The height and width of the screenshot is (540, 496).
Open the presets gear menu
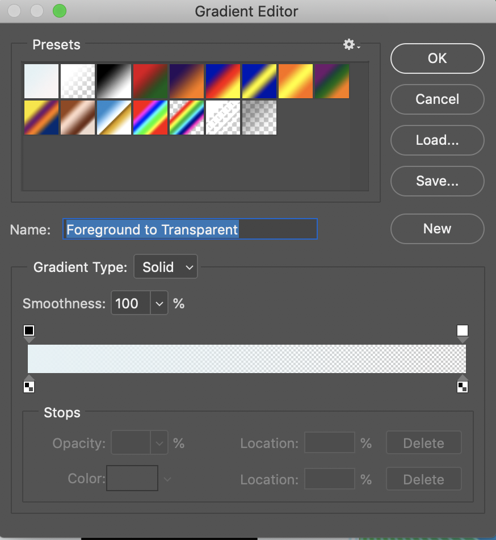point(351,45)
